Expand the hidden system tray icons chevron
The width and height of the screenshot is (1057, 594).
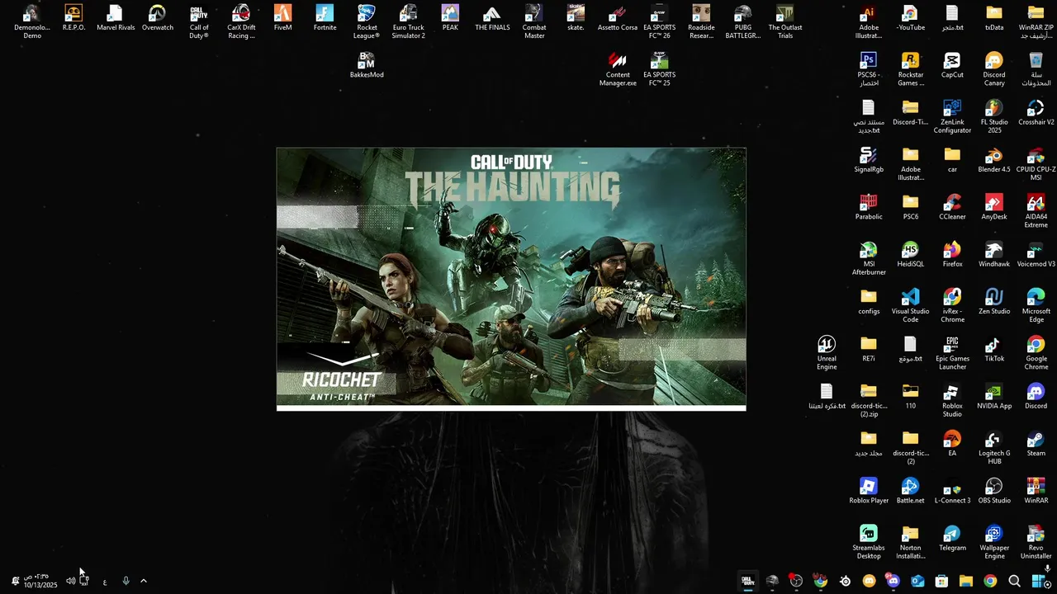144,581
